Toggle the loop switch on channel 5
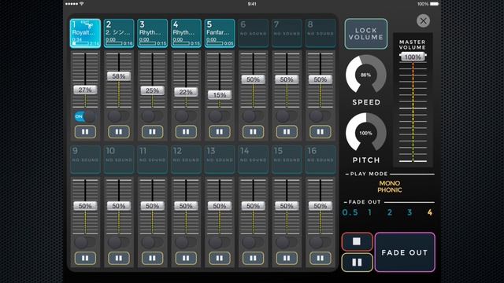Screen dimensions: 504x283 [x=219, y=116]
